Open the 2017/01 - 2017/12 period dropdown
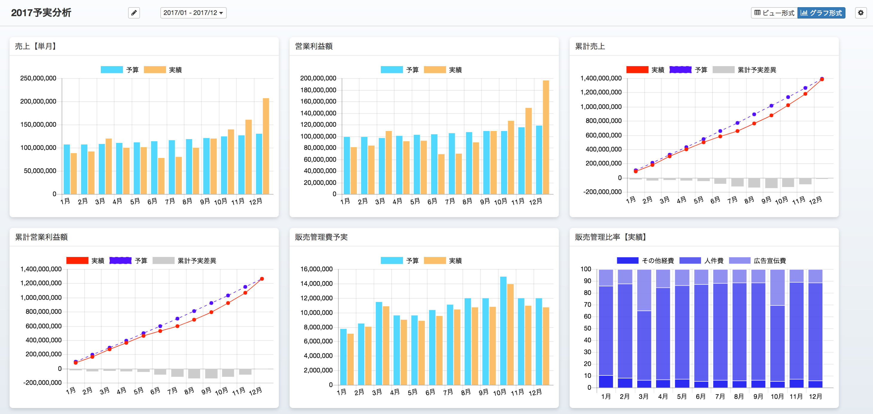Image resolution: width=873 pixels, height=414 pixels. pyautogui.click(x=193, y=13)
